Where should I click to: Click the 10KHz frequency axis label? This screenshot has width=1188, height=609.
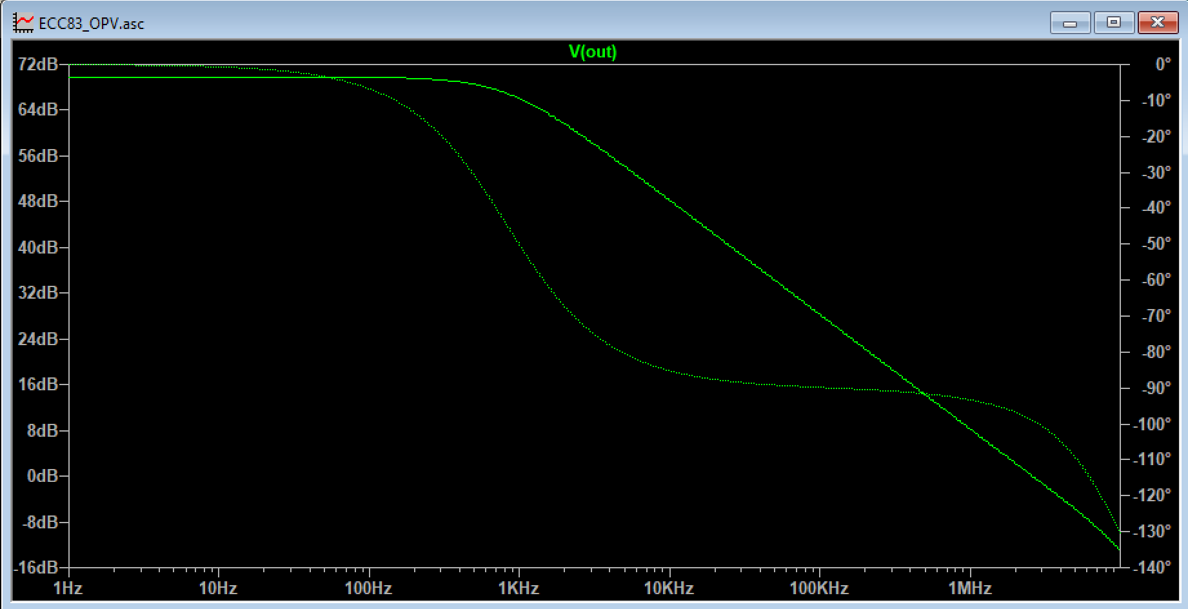click(x=669, y=588)
